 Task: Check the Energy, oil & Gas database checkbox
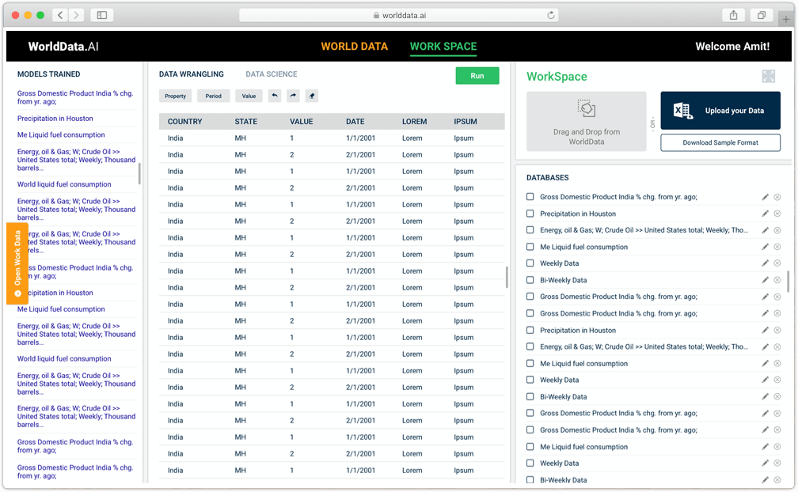pos(530,230)
